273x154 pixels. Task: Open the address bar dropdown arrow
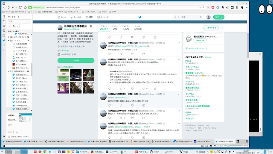200,8
